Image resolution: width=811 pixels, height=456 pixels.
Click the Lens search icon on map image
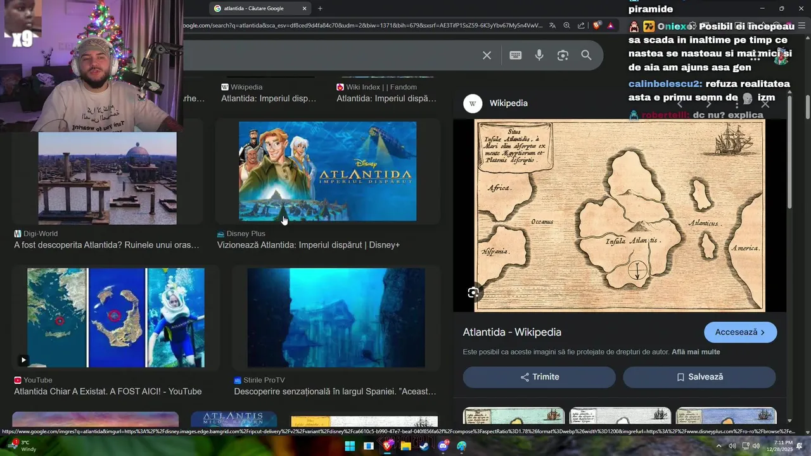[473, 292]
